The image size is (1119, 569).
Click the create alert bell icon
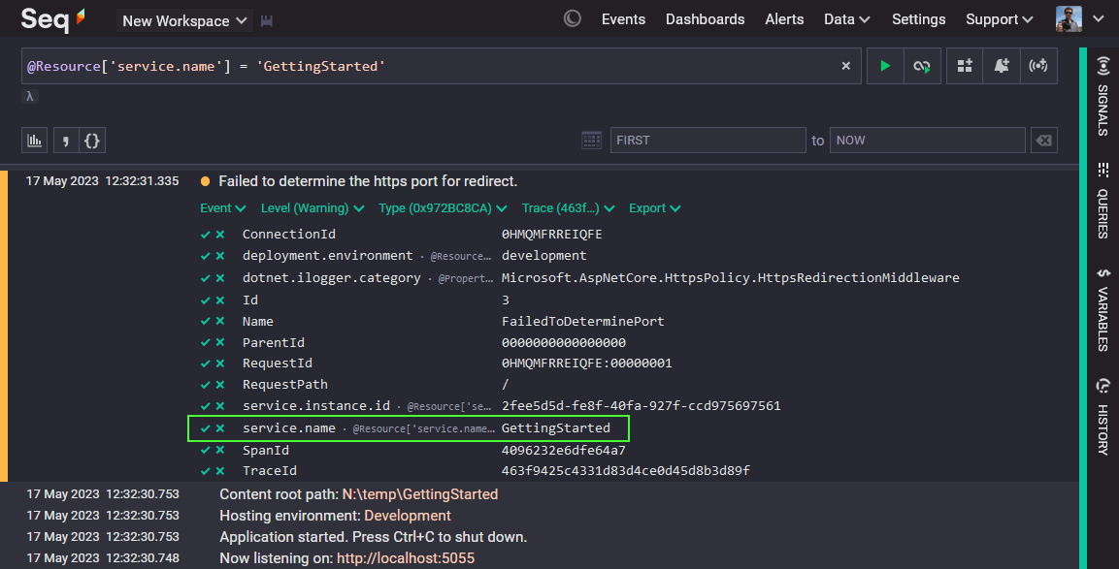point(1002,66)
